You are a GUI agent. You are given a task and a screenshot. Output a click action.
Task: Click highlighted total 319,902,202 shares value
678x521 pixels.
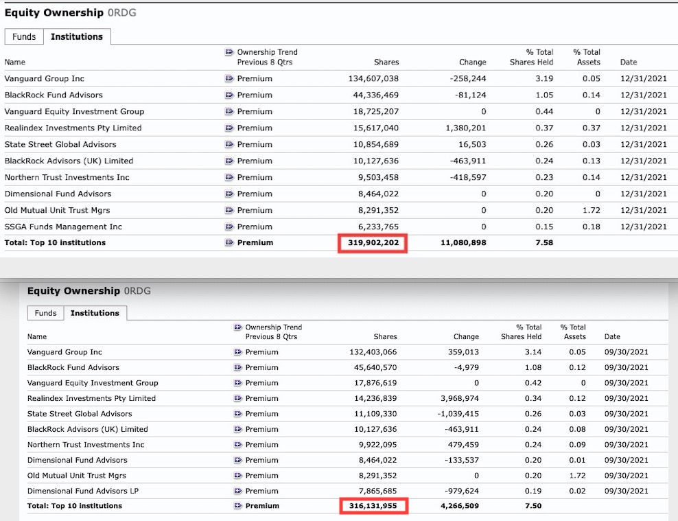click(x=373, y=242)
